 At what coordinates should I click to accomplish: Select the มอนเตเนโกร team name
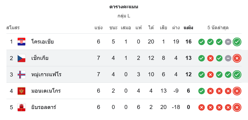point(46,91)
